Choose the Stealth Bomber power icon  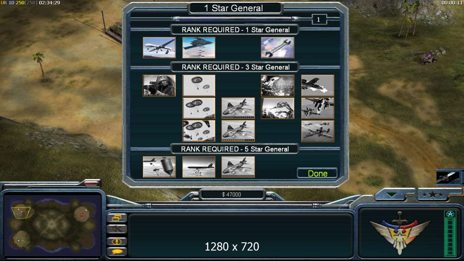[x=198, y=47]
